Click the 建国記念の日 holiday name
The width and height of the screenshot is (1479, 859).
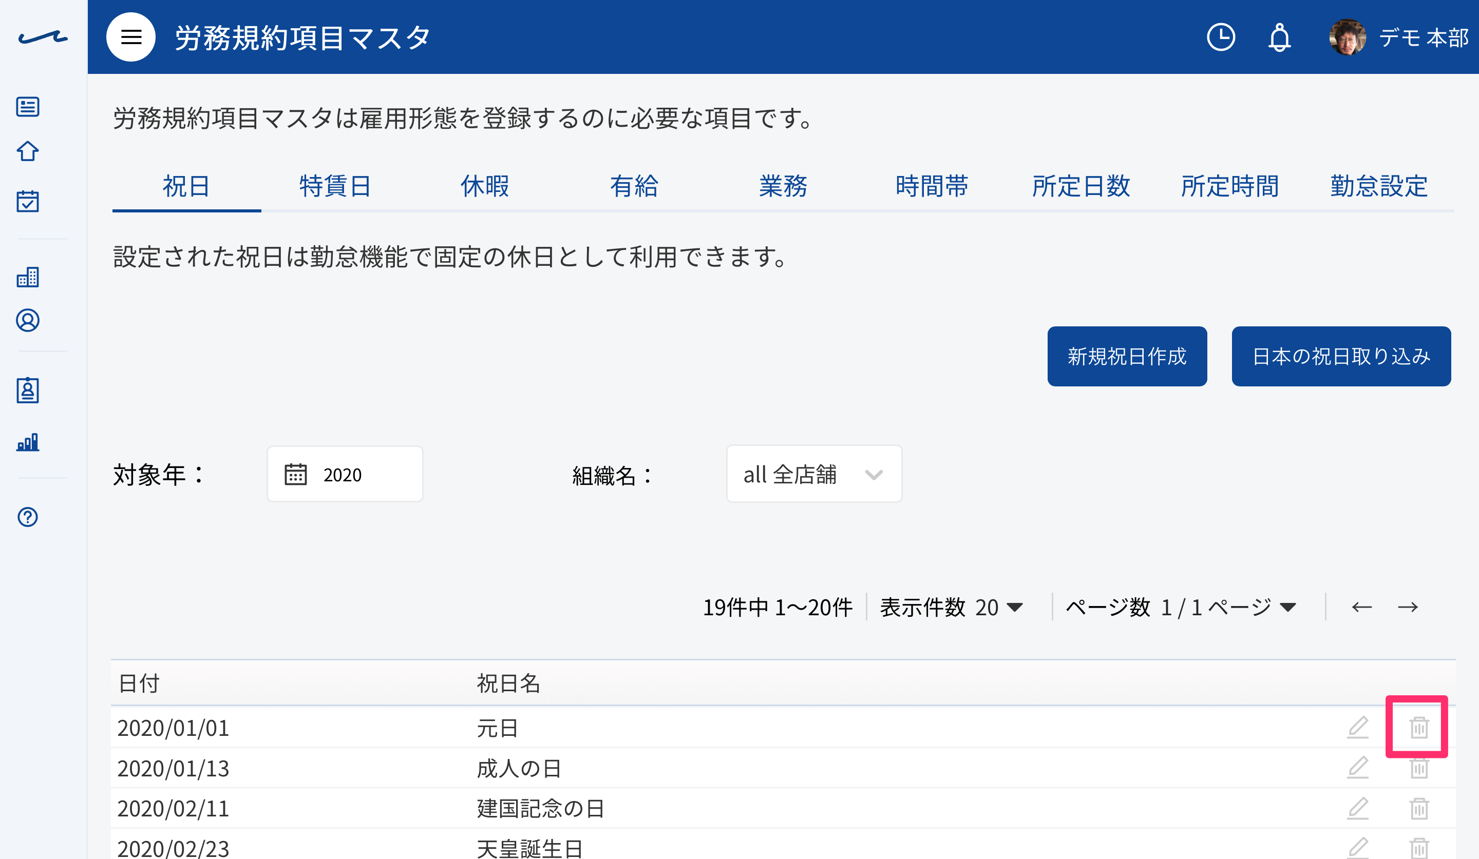(541, 809)
